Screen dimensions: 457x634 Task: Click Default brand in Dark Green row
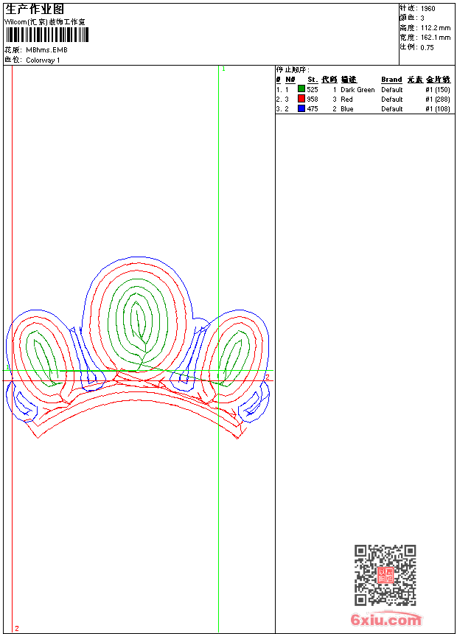[392, 90]
